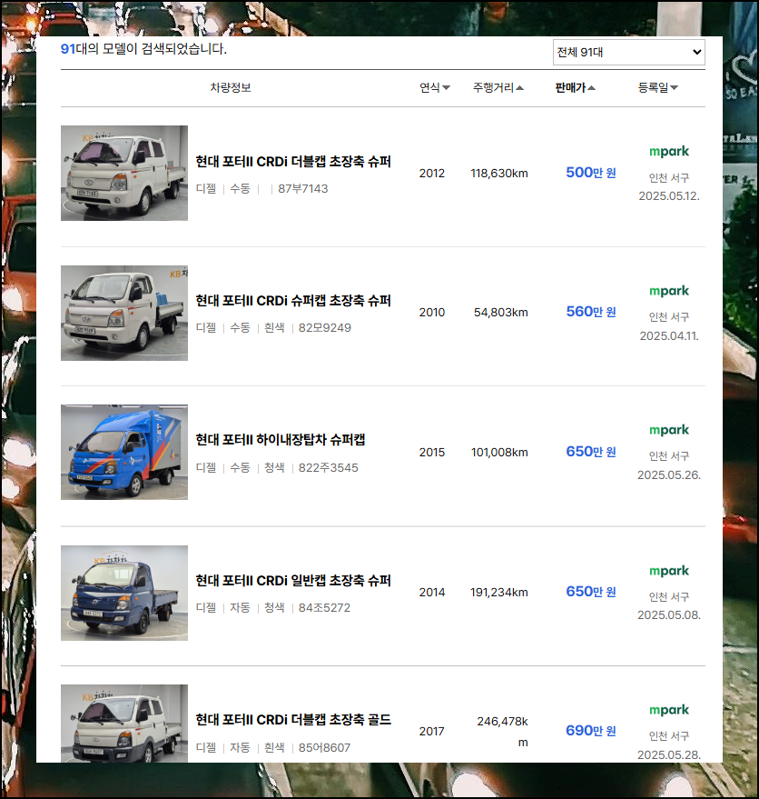
Task: Click the model year 2014
Action: coord(431,592)
